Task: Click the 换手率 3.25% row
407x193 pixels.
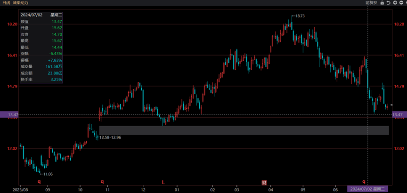Action: tap(41, 80)
